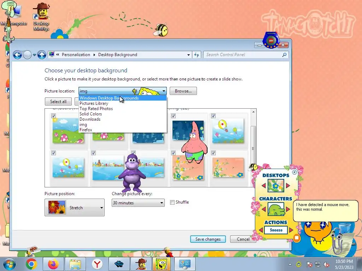Go to the previous action before Sneeze

[261, 230]
